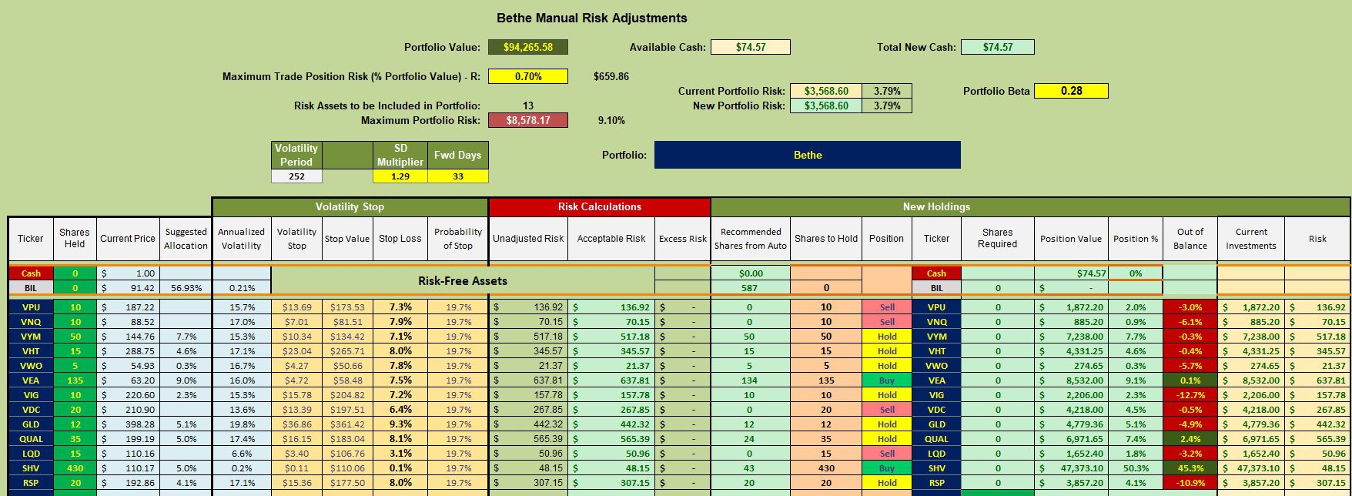Click the RSP out of balance -10.9%
This screenshot has width=1352, height=496.
click(1190, 482)
